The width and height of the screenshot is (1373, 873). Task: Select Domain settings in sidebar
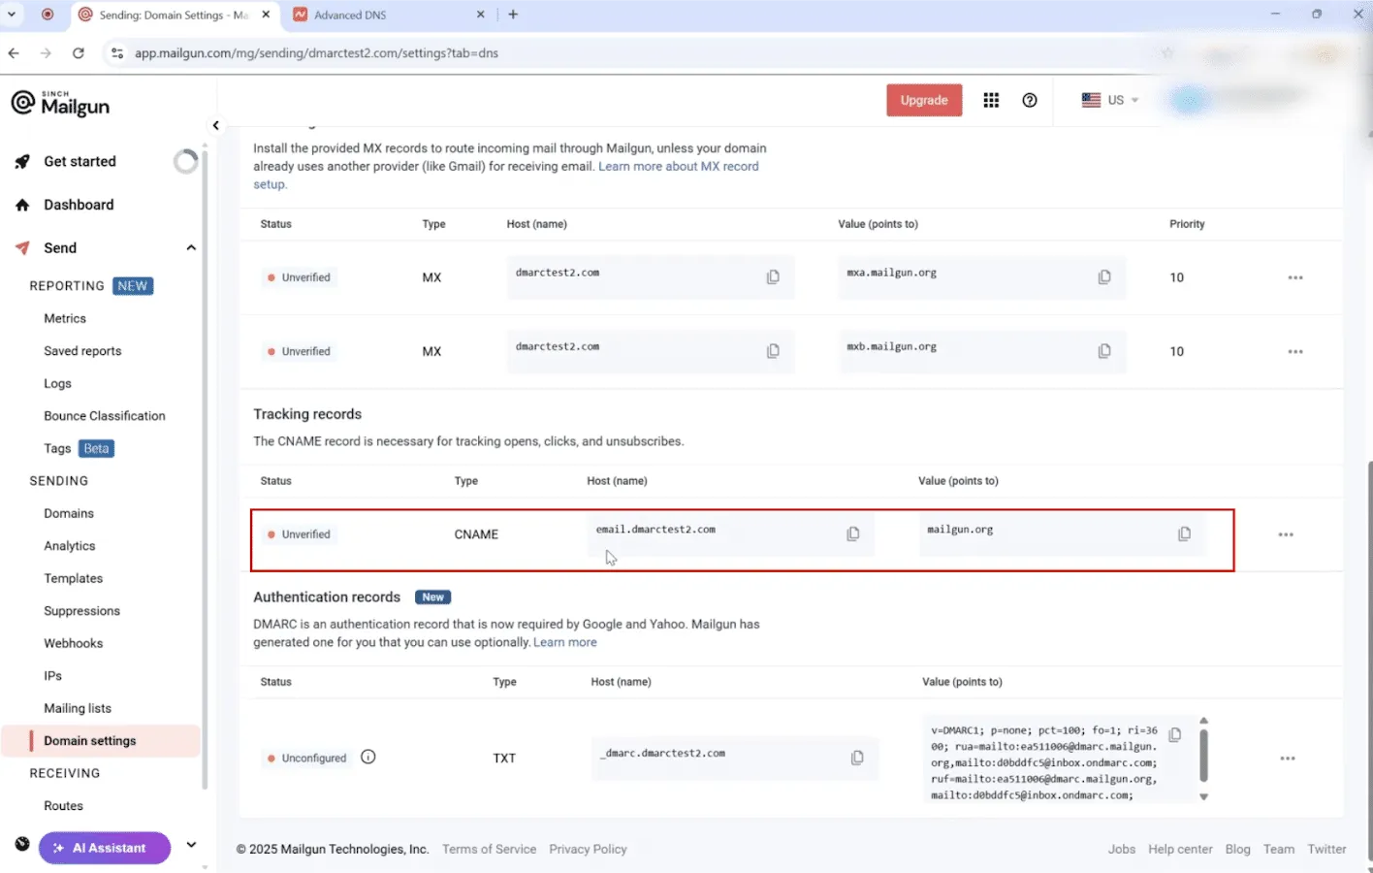[102, 741]
